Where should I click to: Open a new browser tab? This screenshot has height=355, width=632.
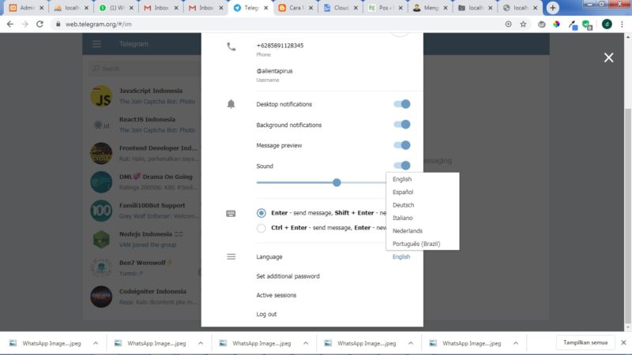coord(552,8)
